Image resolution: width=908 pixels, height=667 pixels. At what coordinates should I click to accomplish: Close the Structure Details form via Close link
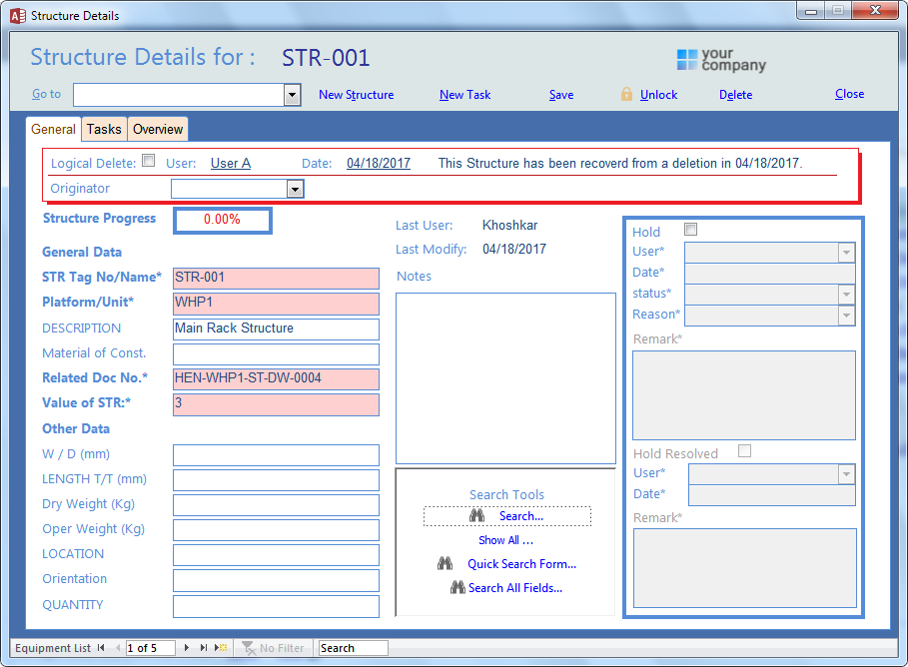849,94
